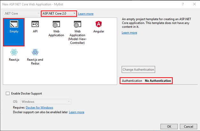Pick the Web Application (Model-View-Controller) template

pos(77,25)
